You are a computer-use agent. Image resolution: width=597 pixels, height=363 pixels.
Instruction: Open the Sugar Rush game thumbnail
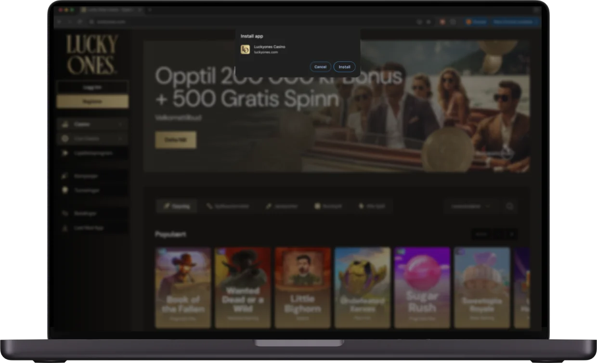click(422, 287)
